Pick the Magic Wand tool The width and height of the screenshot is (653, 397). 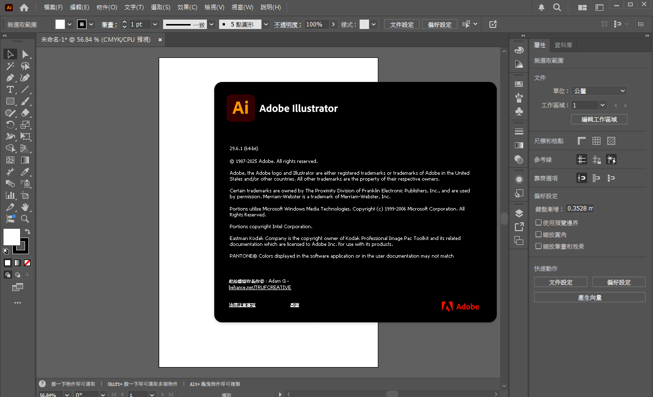point(10,66)
